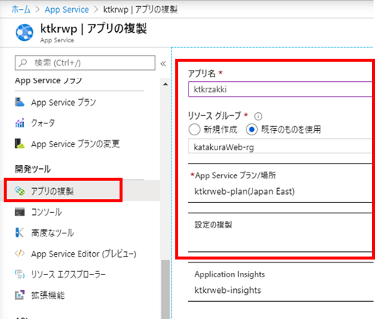Collapse the sidebar with the double chevron

click(x=163, y=64)
